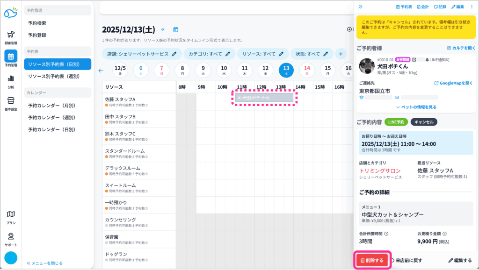Switch to 会計 tab in detail panel
The height and width of the screenshot is (270, 479).
423,7
